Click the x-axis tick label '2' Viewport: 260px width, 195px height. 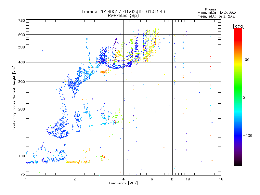75,179
